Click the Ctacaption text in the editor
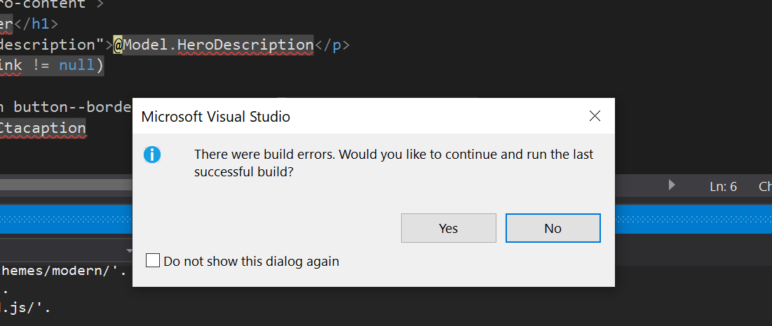 point(43,129)
